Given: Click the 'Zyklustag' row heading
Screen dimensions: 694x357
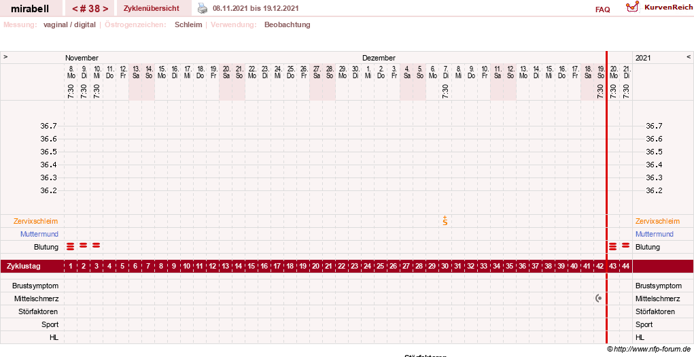Looking at the screenshot, I should (24, 266).
